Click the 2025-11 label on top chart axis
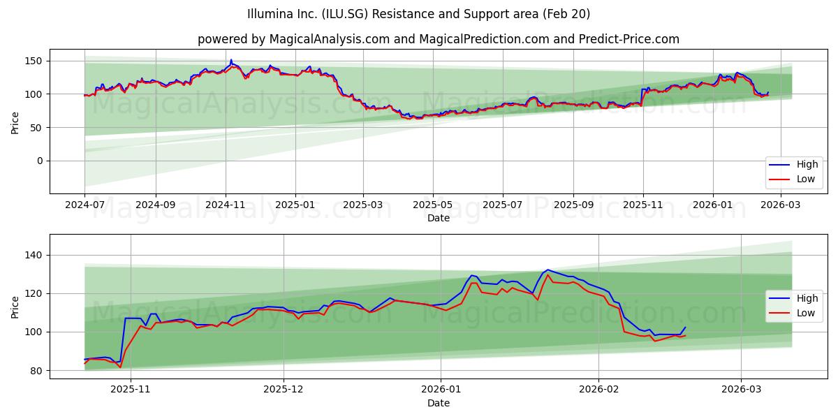The width and height of the screenshot is (838, 419). (x=643, y=206)
